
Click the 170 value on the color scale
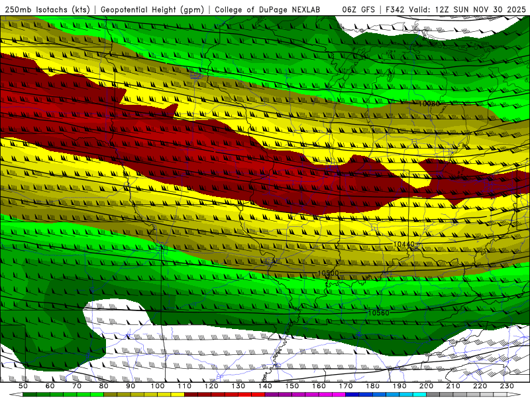pos(346,386)
